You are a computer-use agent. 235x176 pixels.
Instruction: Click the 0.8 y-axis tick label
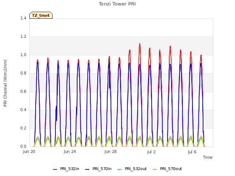pyautogui.click(x=23, y=73)
